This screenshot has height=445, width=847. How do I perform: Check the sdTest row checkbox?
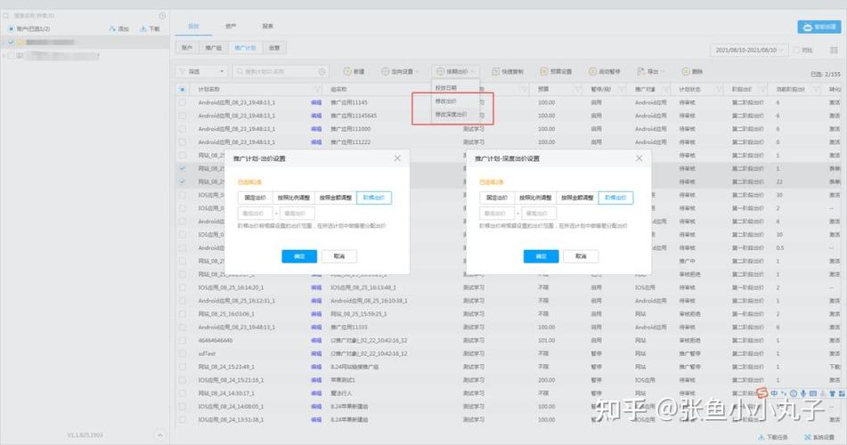tap(182, 353)
